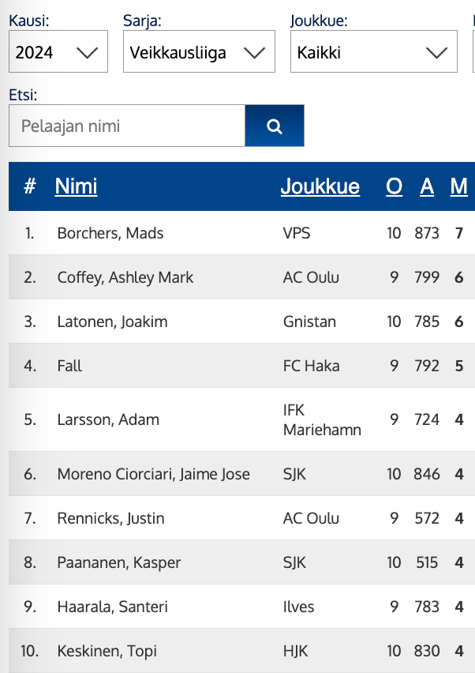475x673 pixels.
Task: Sort by the O column header
Action: [x=394, y=186]
